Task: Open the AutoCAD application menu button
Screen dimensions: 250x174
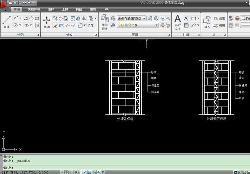Action: point(3,4)
